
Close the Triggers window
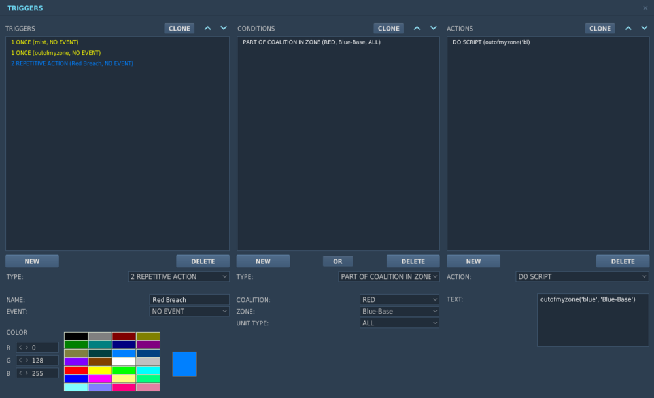pos(645,8)
